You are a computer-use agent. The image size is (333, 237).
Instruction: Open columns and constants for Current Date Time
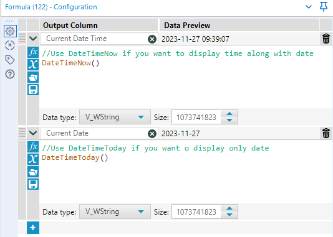pyautogui.click(x=33, y=65)
